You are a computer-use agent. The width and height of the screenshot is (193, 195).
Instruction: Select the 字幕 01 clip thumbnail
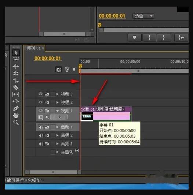87,116
